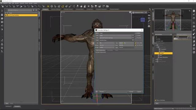
Task: Click the reset camera control in viewport
Action: [x=149, y=26]
